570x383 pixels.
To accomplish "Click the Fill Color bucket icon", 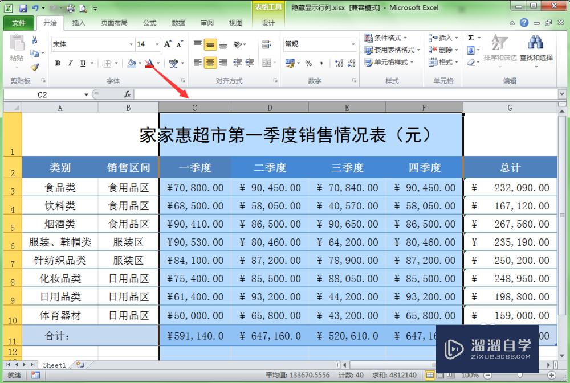I will 131,63.
